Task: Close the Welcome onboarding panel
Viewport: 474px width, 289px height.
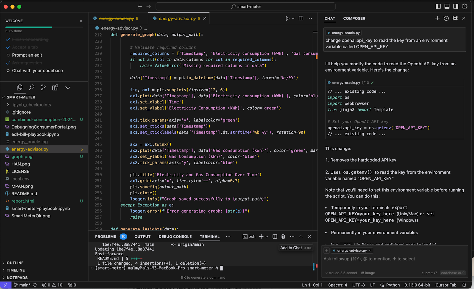Action: click(81, 21)
